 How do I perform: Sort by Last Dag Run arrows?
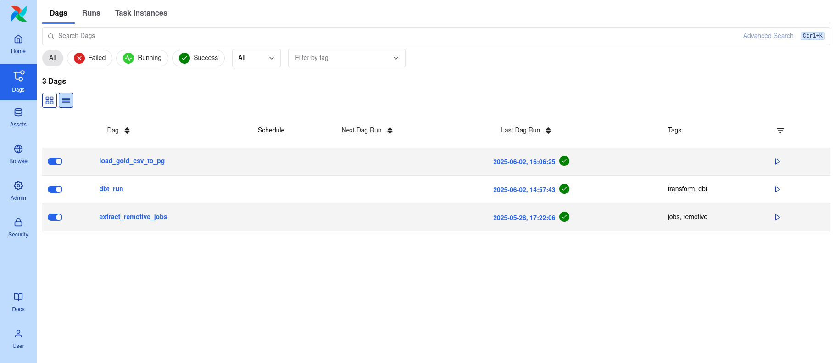548,131
